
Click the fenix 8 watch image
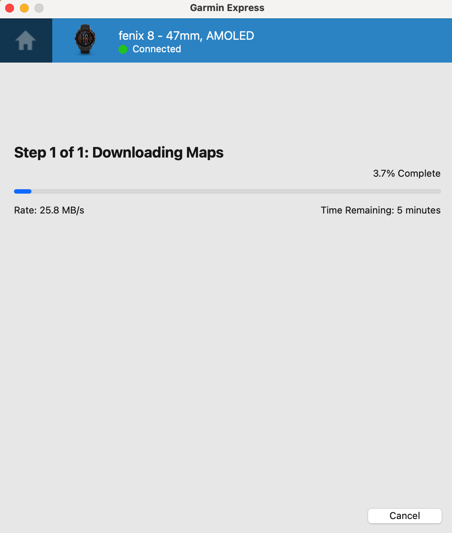point(85,40)
